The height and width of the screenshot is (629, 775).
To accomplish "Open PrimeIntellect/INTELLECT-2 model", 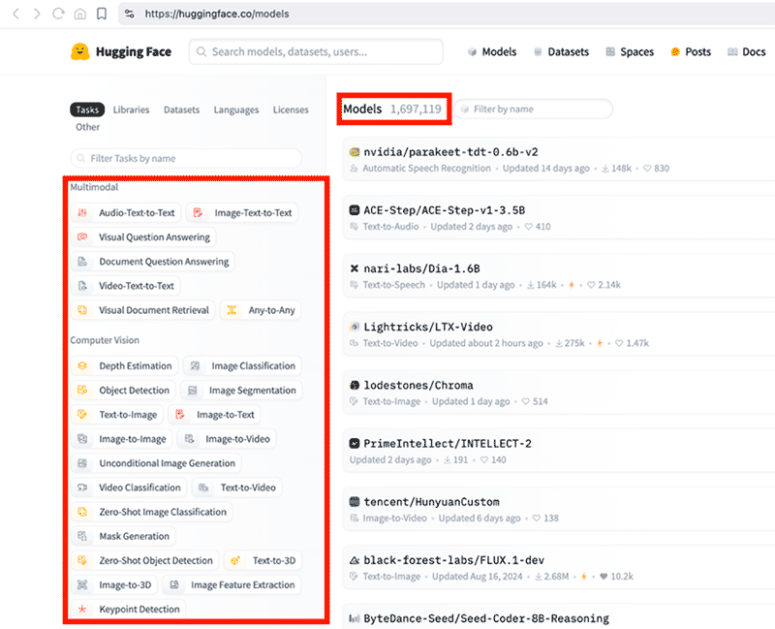I will click(x=448, y=444).
